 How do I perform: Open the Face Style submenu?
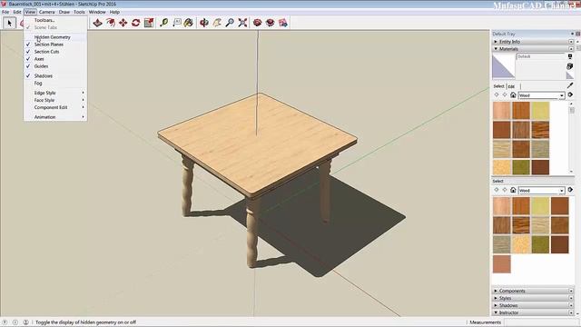point(55,100)
